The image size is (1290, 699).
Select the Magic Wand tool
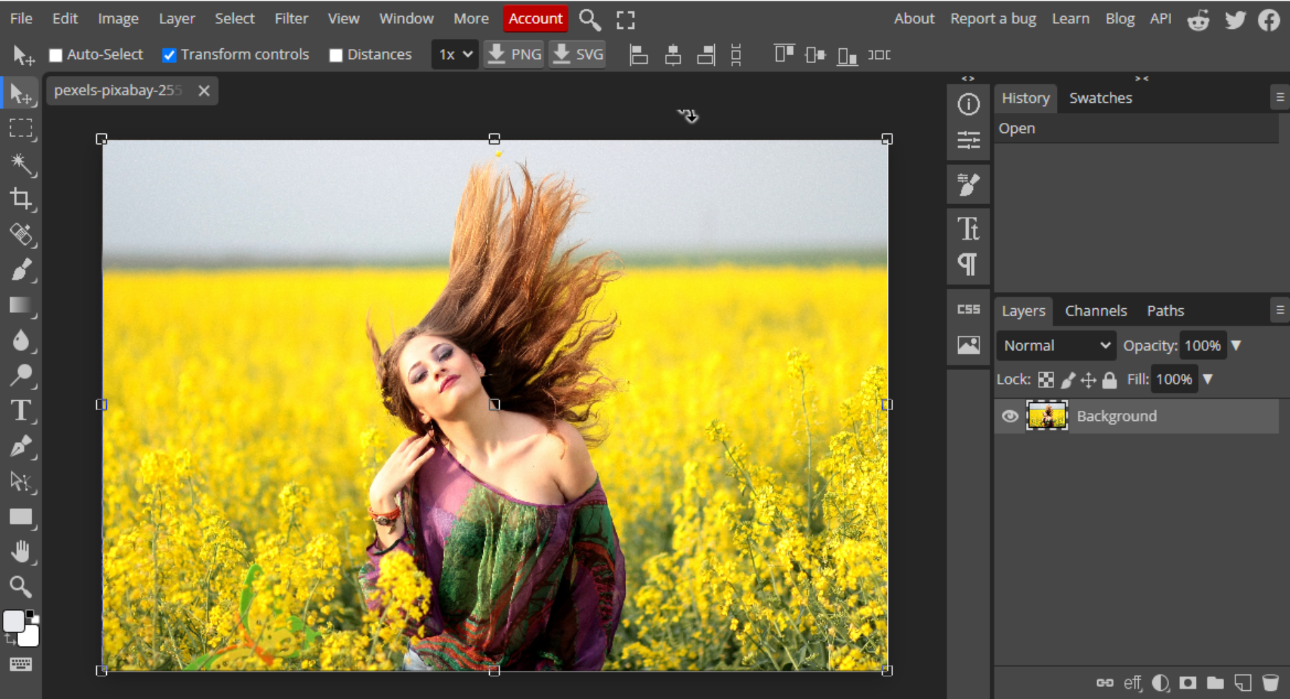(21, 164)
